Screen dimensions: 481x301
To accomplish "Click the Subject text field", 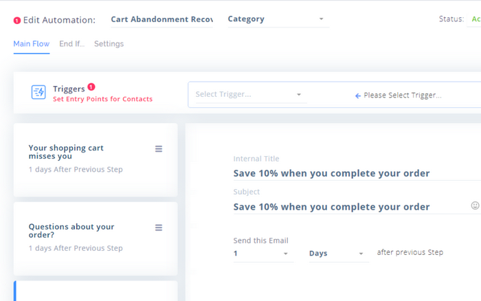I will [x=350, y=207].
